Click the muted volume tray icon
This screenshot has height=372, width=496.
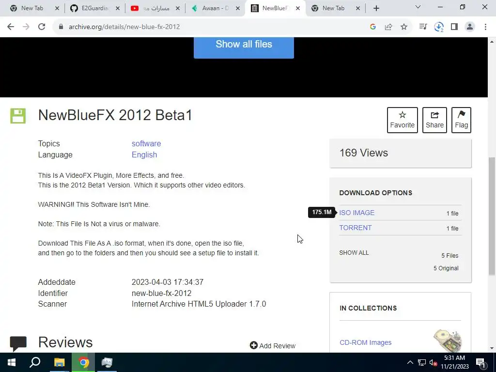pyautogui.click(x=433, y=362)
